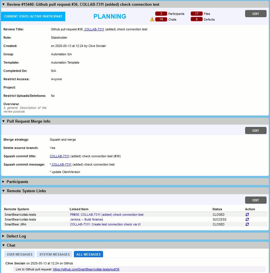270x273 pixels.
Task: Click the Participants counter badge
Action: coord(160,13)
